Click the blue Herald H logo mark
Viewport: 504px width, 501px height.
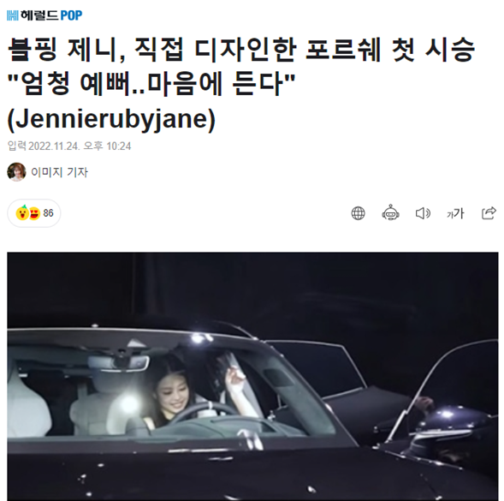[x=13, y=15]
